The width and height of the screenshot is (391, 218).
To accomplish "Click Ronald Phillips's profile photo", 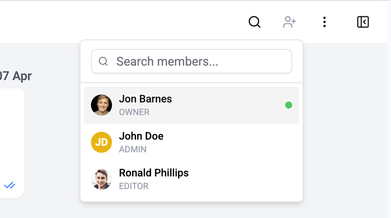I will click(101, 179).
